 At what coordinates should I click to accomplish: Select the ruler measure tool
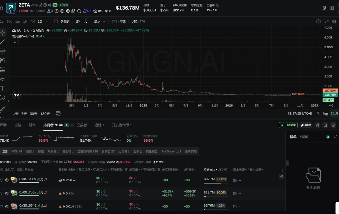tap(2, 110)
